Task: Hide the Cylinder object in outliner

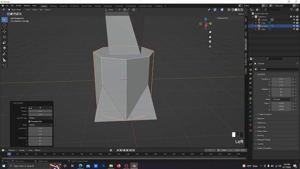Action: [x=294, y=26]
